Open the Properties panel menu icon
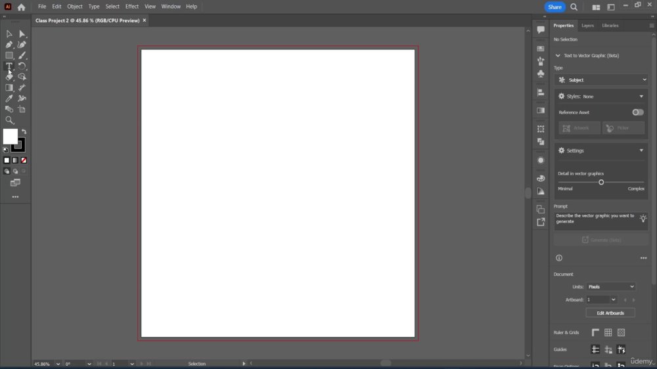This screenshot has height=369, width=657. click(x=652, y=26)
